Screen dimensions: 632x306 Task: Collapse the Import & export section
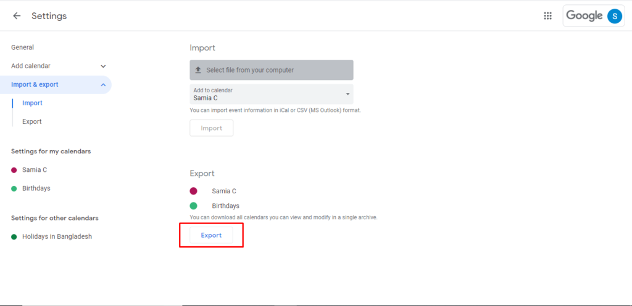(x=103, y=85)
